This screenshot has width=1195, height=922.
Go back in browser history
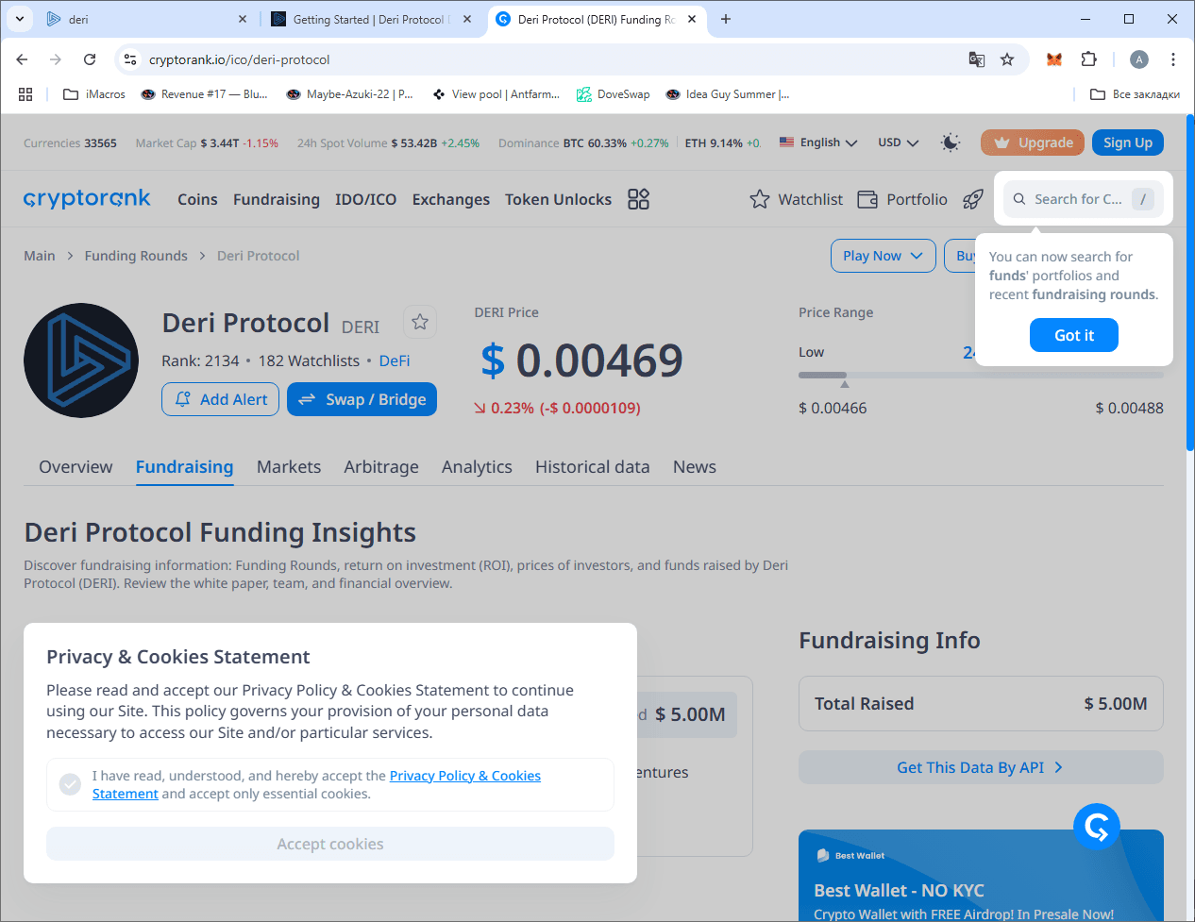tap(22, 59)
